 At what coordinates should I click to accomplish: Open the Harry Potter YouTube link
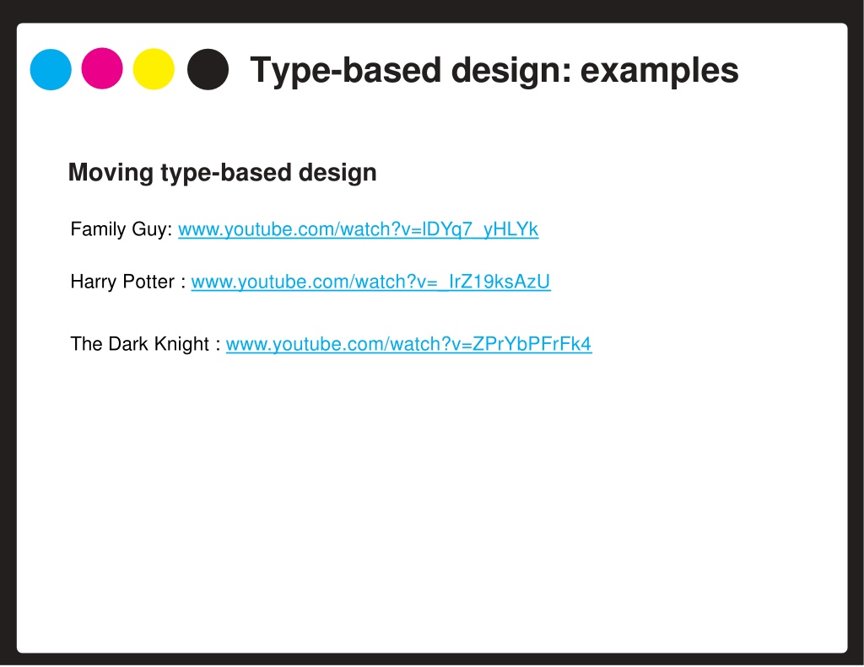[371, 282]
